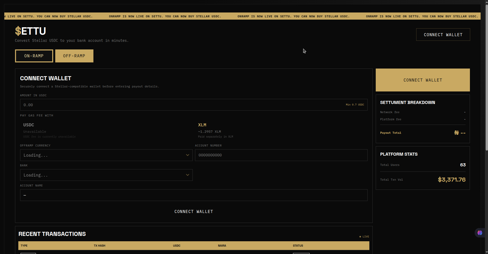Image resolution: width=488 pixels, height=254 pixels.
Task: Click the TYPE column header
Action: [24, 246]
